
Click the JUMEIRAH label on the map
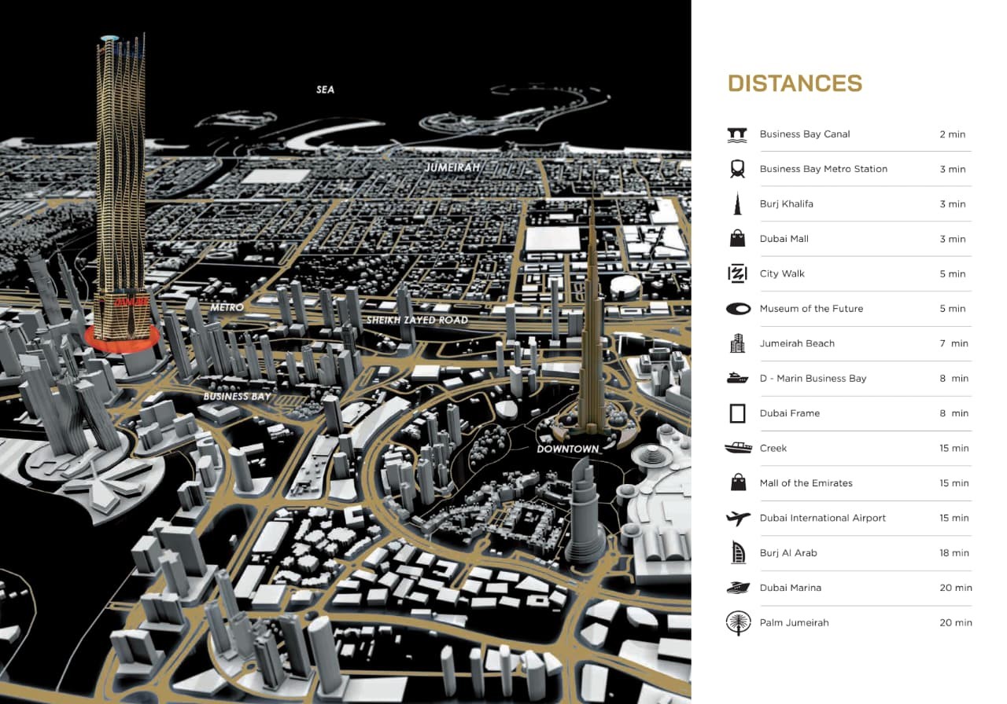tap(452, 167)
